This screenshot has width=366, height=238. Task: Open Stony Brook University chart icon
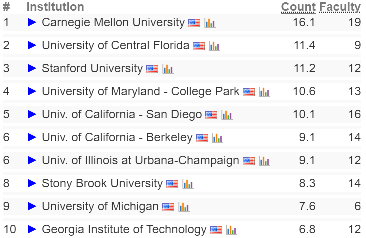point(188,184)
